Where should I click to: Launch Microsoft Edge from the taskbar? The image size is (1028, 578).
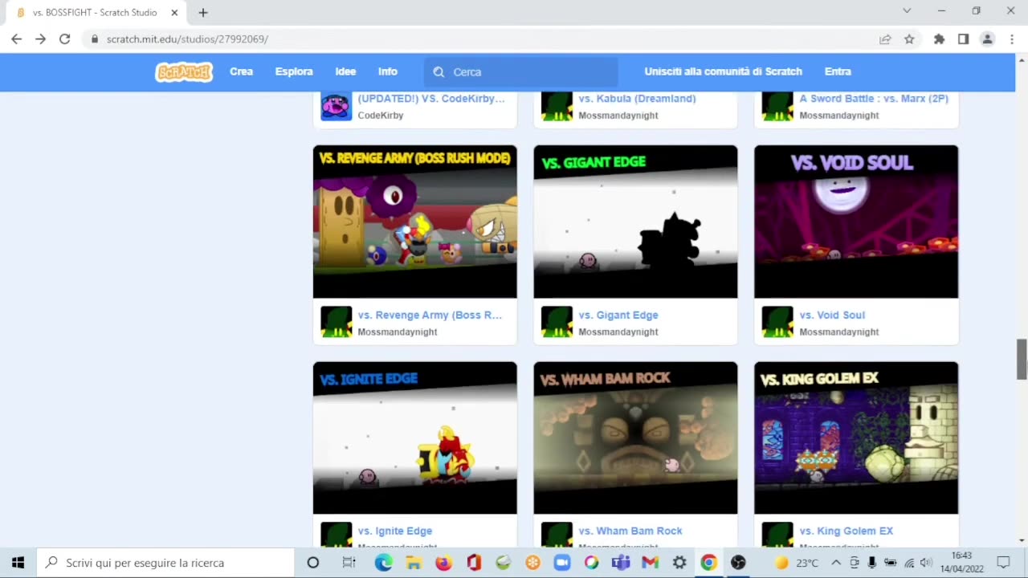(x=384, y=563)
